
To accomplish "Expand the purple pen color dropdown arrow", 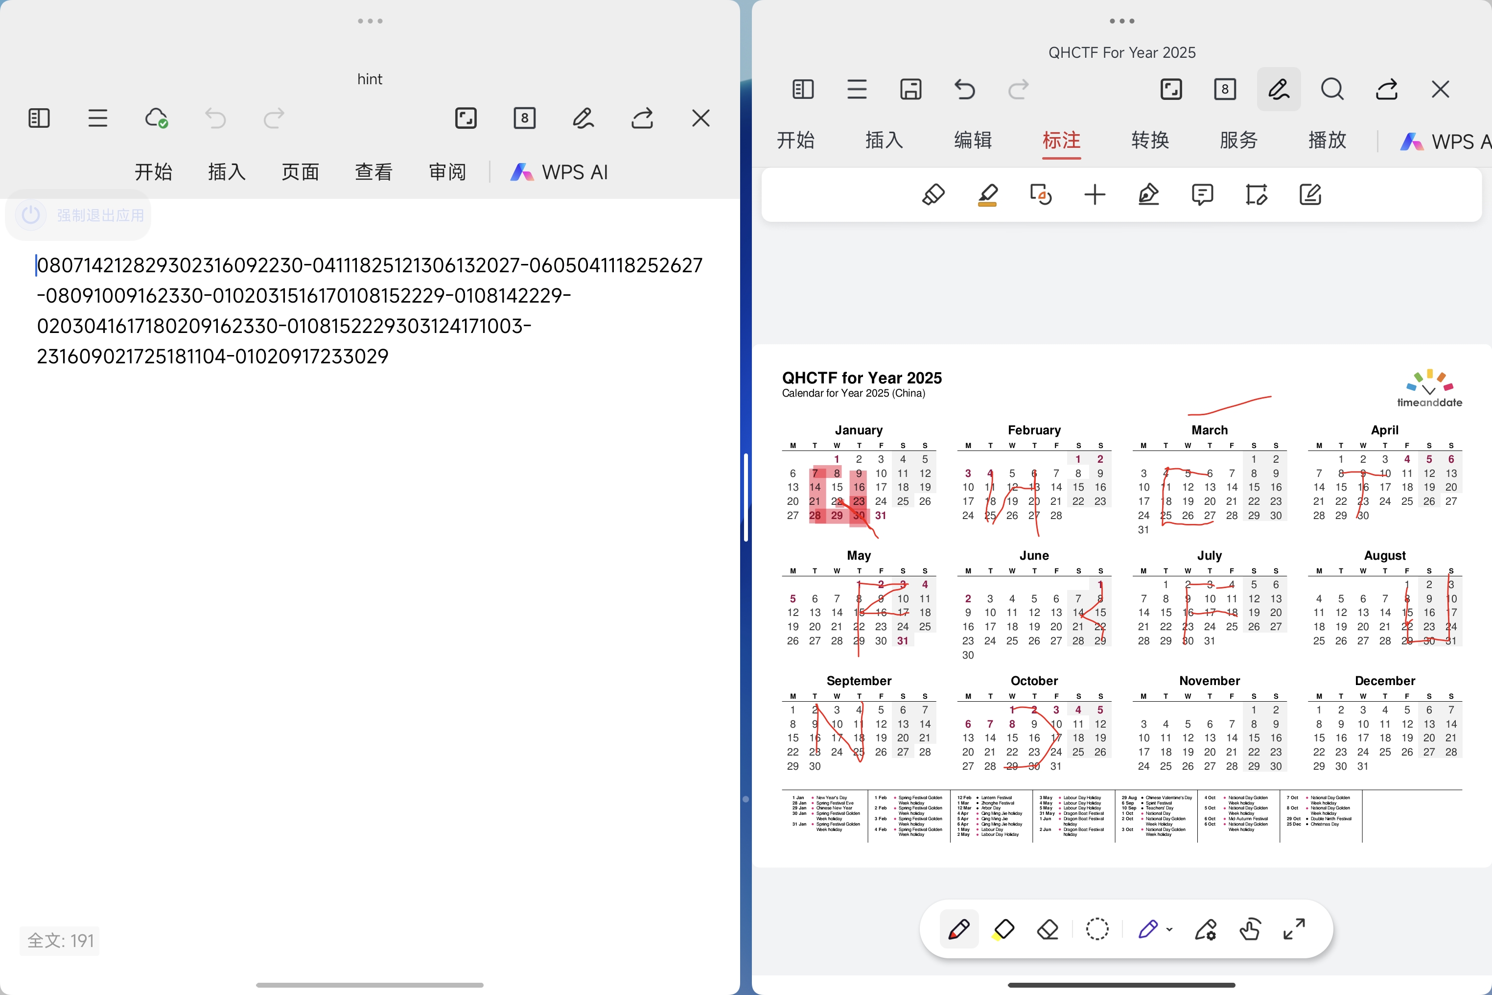I will tap(1169, 930).
